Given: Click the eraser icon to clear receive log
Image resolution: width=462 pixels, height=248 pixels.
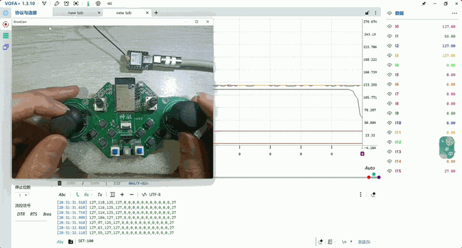Looking at the screenshot, I should pyautogui.click(x=373, y=195).
